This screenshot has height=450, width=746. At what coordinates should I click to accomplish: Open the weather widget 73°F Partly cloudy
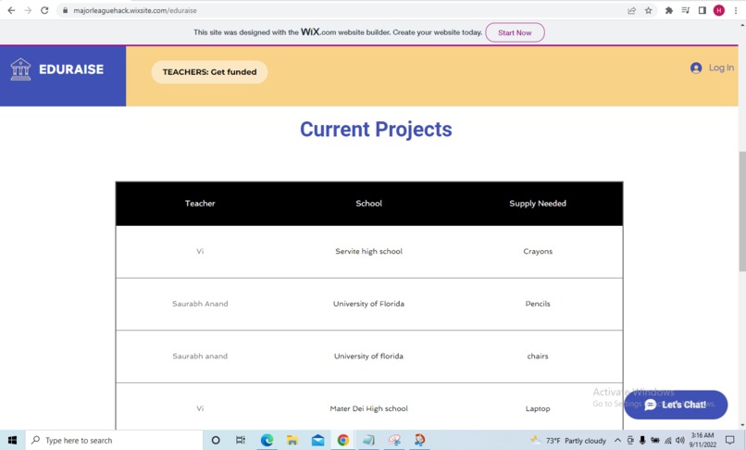(568, 441)
